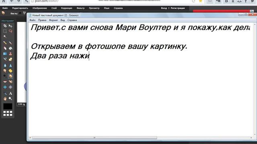Image resolution: width=257 pixels, height=144 pixels.
Task: Select the Blur droplet tool
Action: point(5,66)
